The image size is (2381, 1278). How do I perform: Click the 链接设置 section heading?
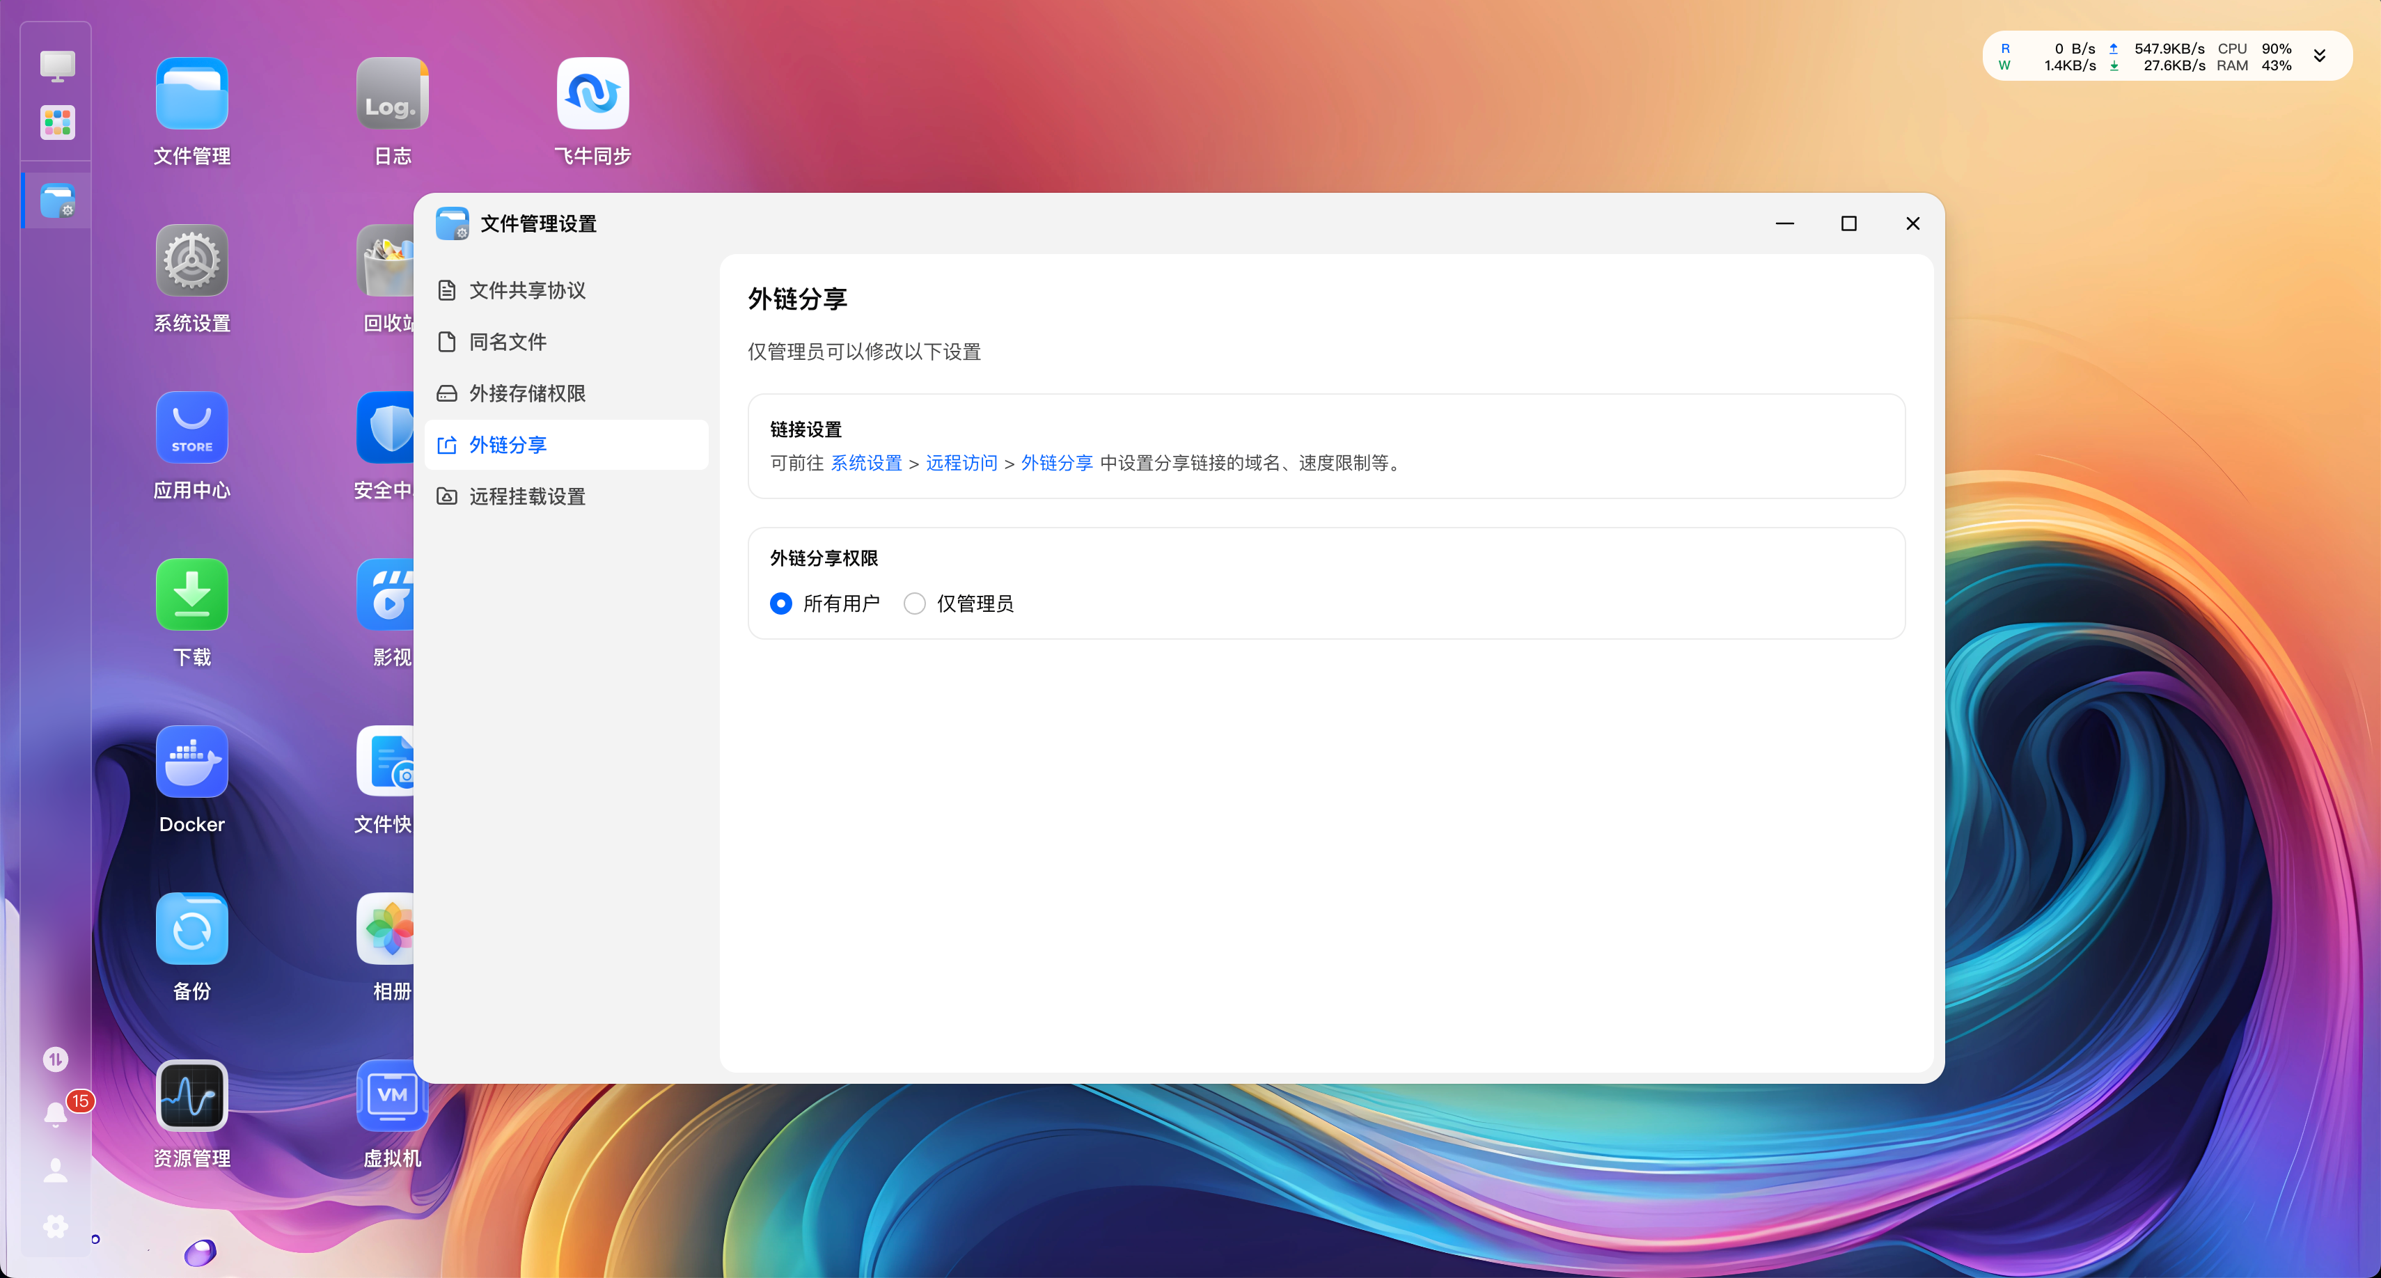[x=805, y=429]
